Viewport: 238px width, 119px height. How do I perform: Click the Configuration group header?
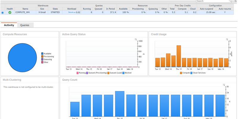[x=215, y=5]
